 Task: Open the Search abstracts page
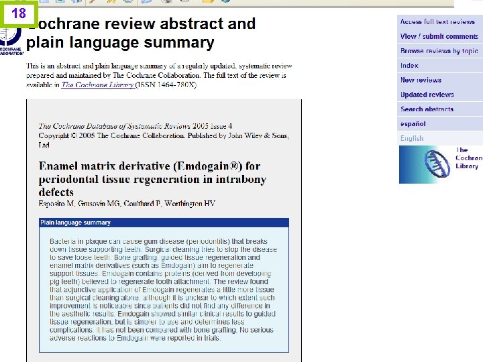427,109
